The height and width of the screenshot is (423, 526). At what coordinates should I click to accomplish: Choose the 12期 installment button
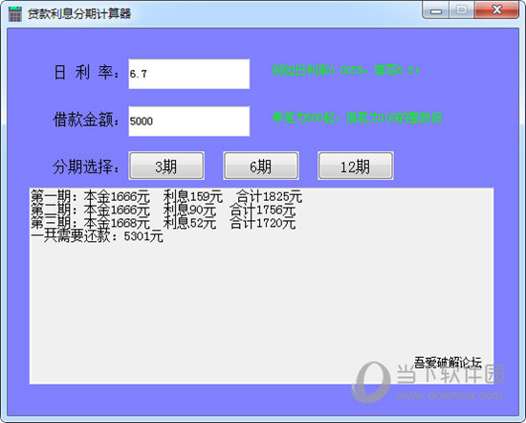click(356, 166)
